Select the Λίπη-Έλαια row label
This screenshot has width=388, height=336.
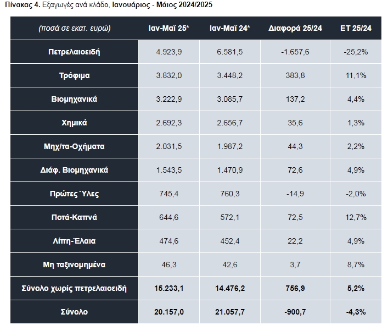(74, 241)
